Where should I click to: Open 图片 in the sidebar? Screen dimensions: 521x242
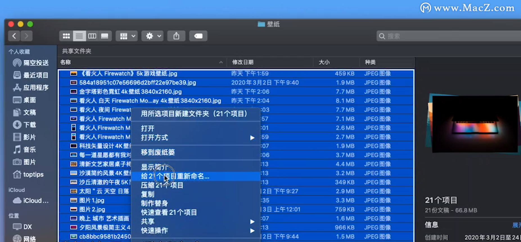click(x=24, y=162)
